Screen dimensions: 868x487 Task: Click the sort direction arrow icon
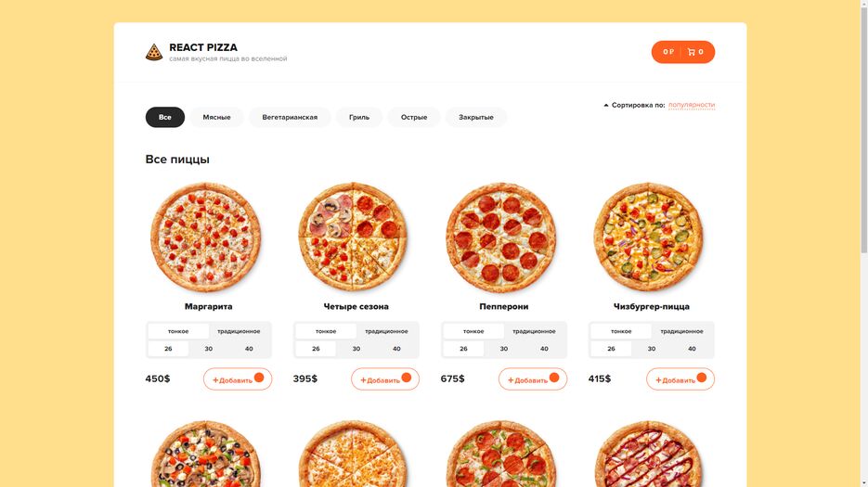coord(605,105)
